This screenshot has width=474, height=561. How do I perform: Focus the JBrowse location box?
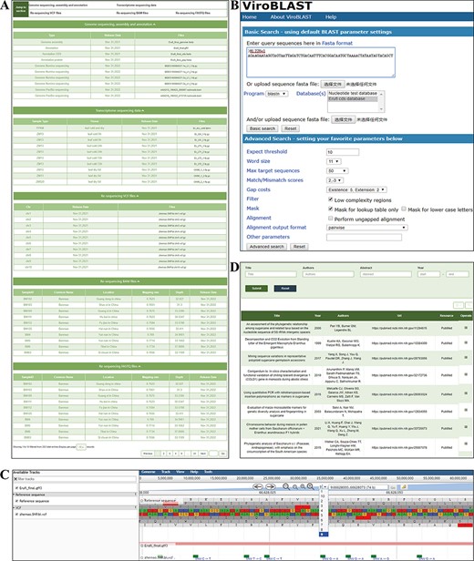pos(359,487)
